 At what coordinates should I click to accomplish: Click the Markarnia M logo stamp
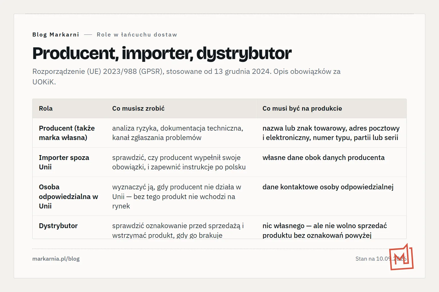tap(401, 257)
